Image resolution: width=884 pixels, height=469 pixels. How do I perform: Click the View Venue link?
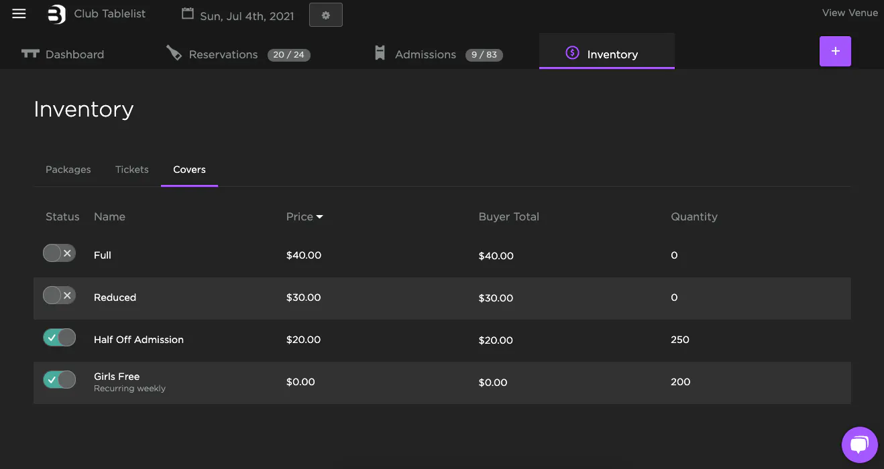[x=850, y=13]
